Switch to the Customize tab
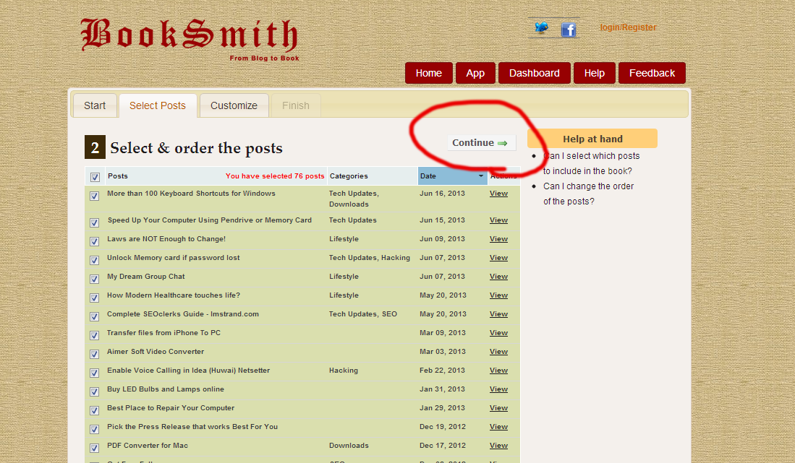The width and height of the screenshot is (795, 463). coord(234,105)
